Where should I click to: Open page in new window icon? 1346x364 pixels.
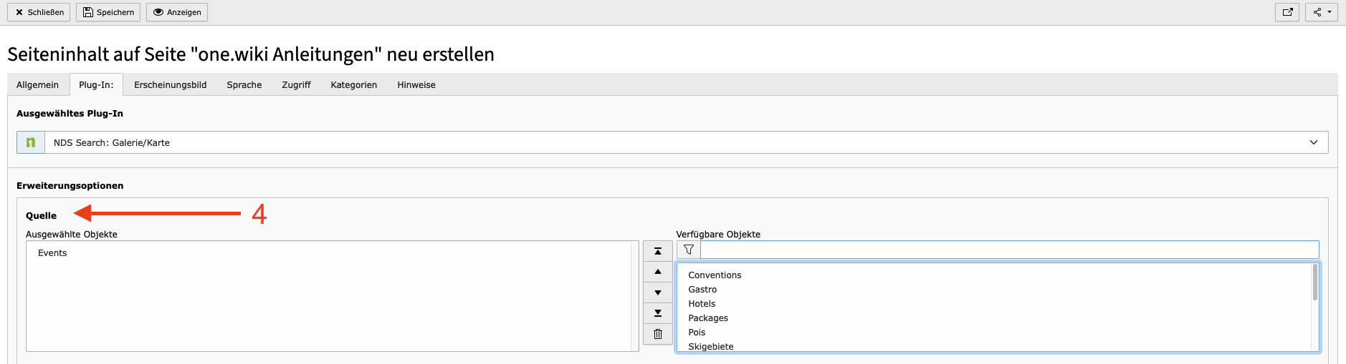pos(1287,12)
